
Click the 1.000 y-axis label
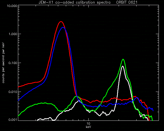(13, 34)
